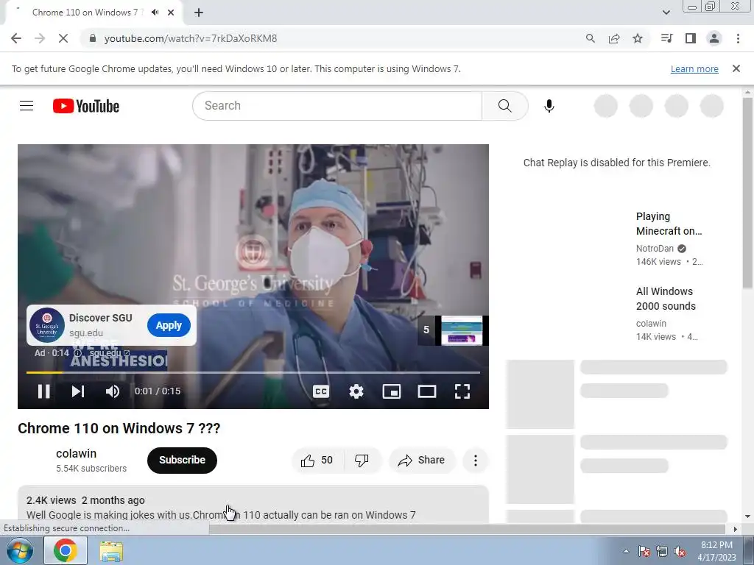This screenshot has height=565, width=754.
Task: Open the Windows Start menu
Action: click(x=18, y=550)
